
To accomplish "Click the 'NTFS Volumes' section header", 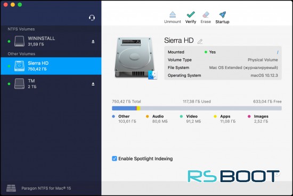I will coord(21,29).
